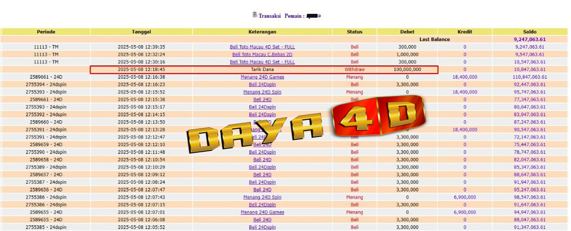Click the Status column header
The height and width of the screenshot is (231, 571).
(x=355, y=32)
